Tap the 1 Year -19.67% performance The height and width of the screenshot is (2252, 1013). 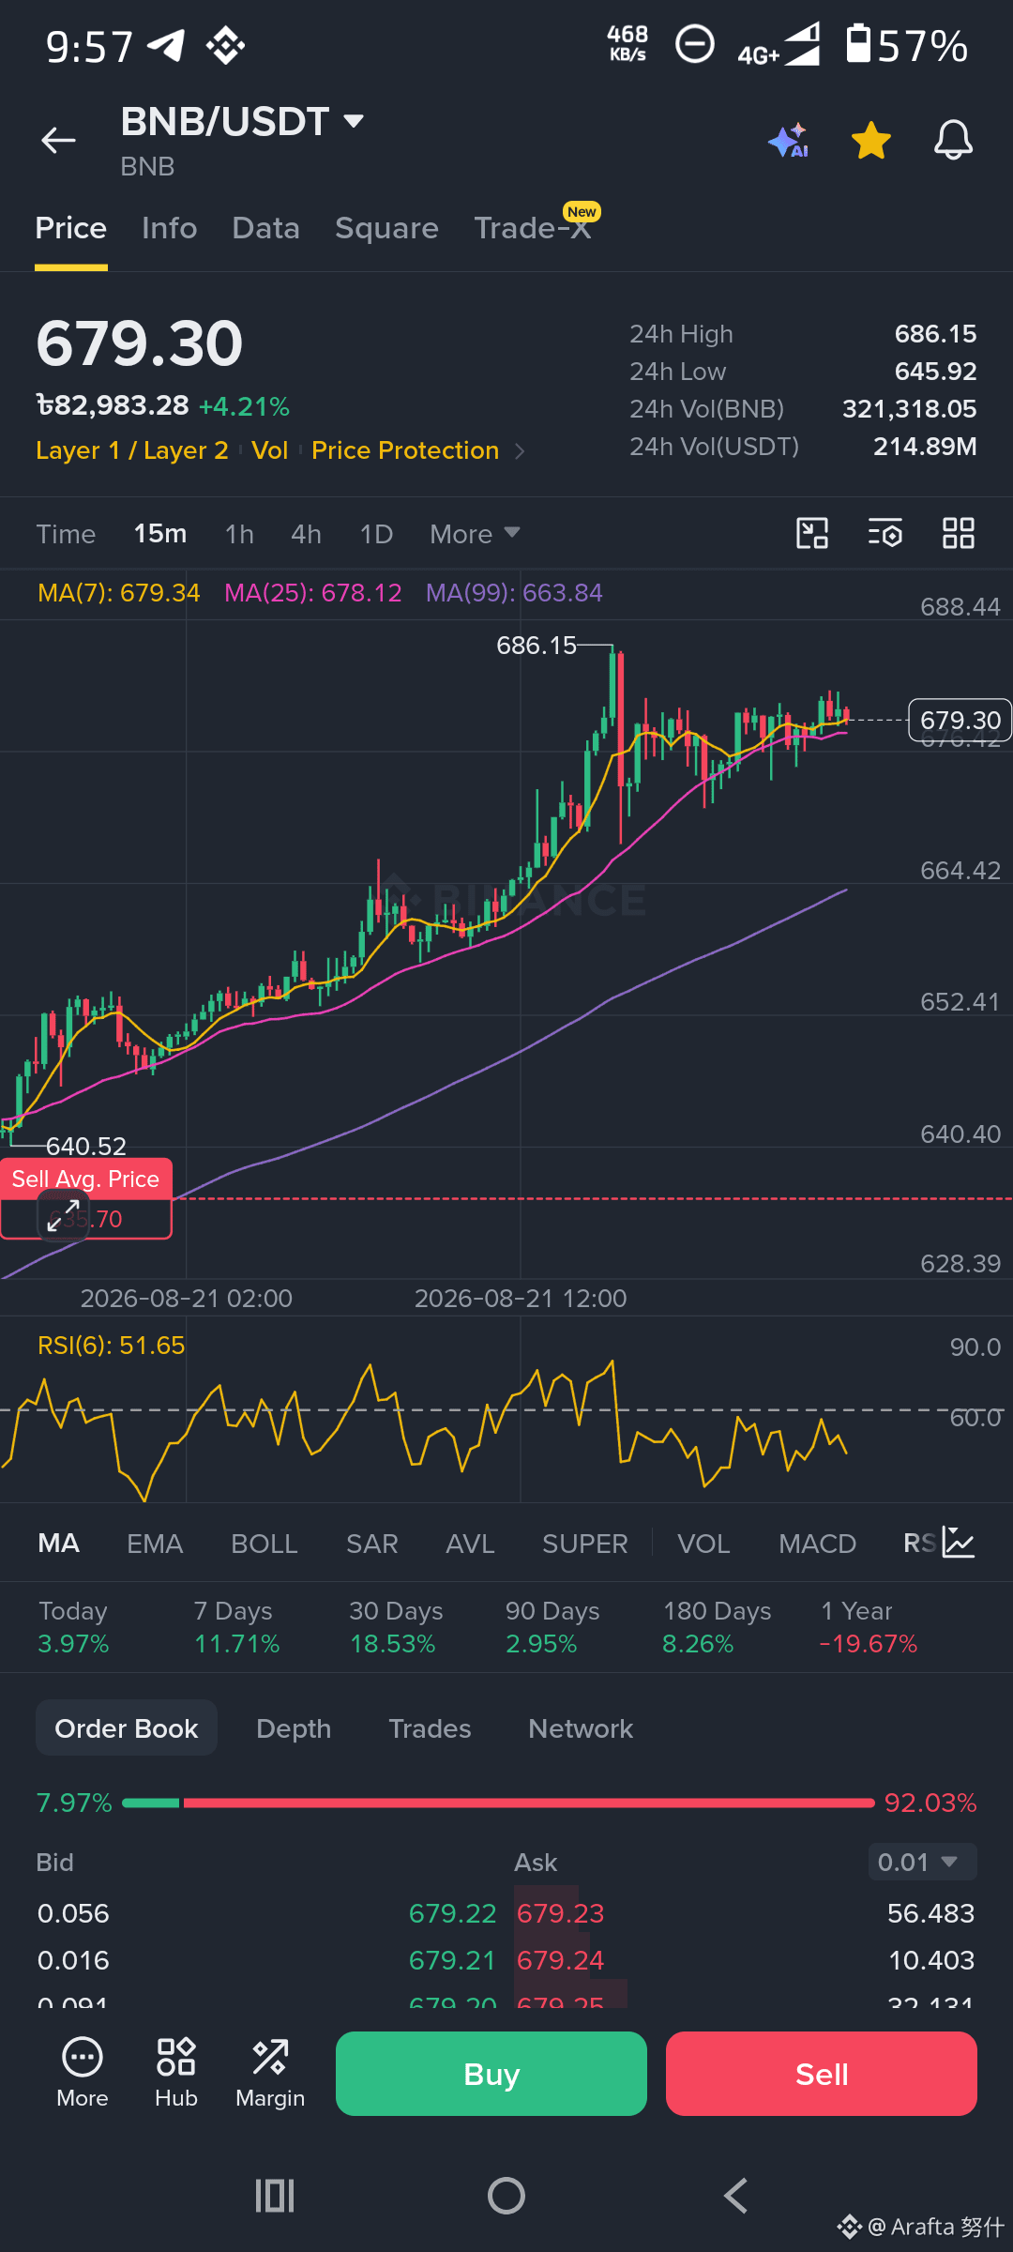(868, 1627)
